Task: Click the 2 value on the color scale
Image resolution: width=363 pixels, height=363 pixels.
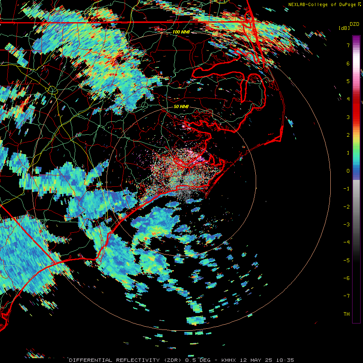Action: coord(348,135)
